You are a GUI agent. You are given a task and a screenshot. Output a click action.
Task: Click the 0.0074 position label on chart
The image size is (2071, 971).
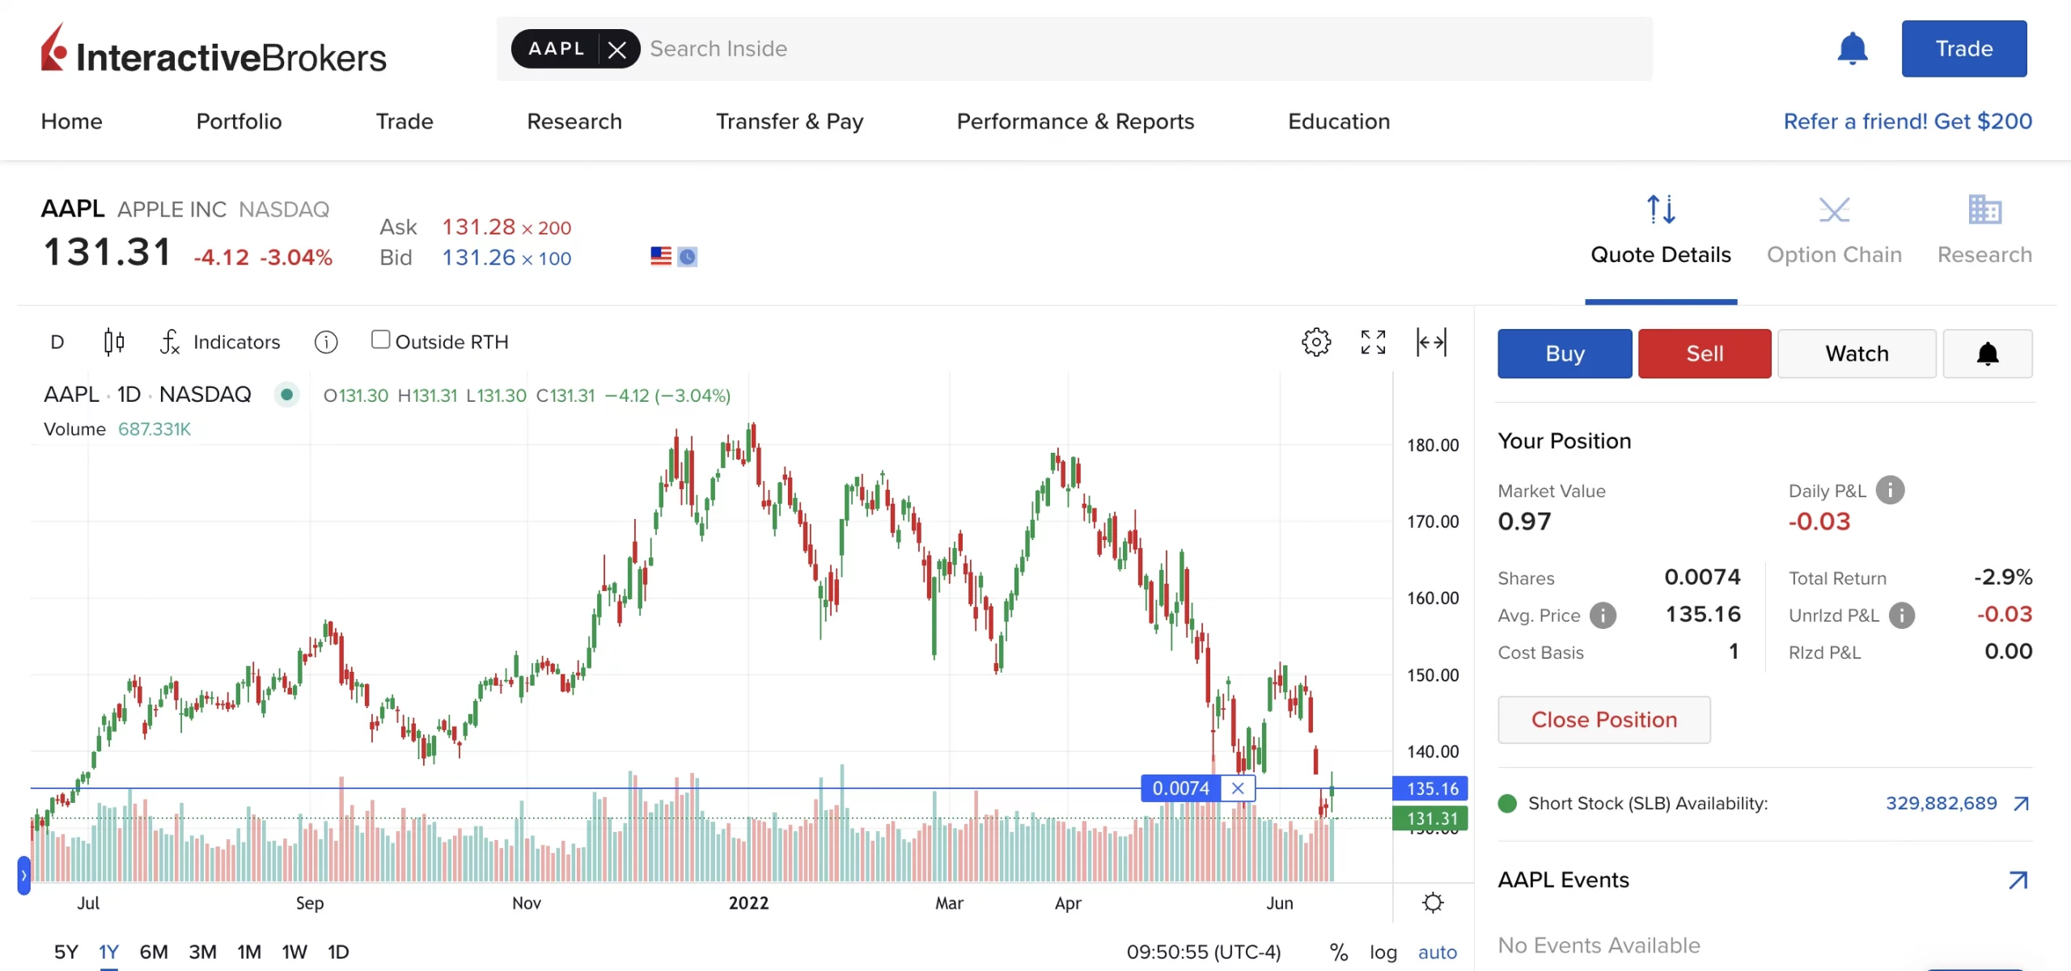tap(1180, 788)
